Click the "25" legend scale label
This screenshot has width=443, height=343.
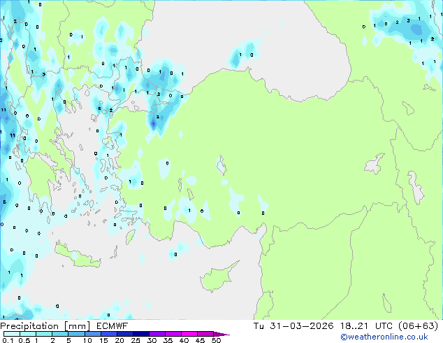(136, 340)
